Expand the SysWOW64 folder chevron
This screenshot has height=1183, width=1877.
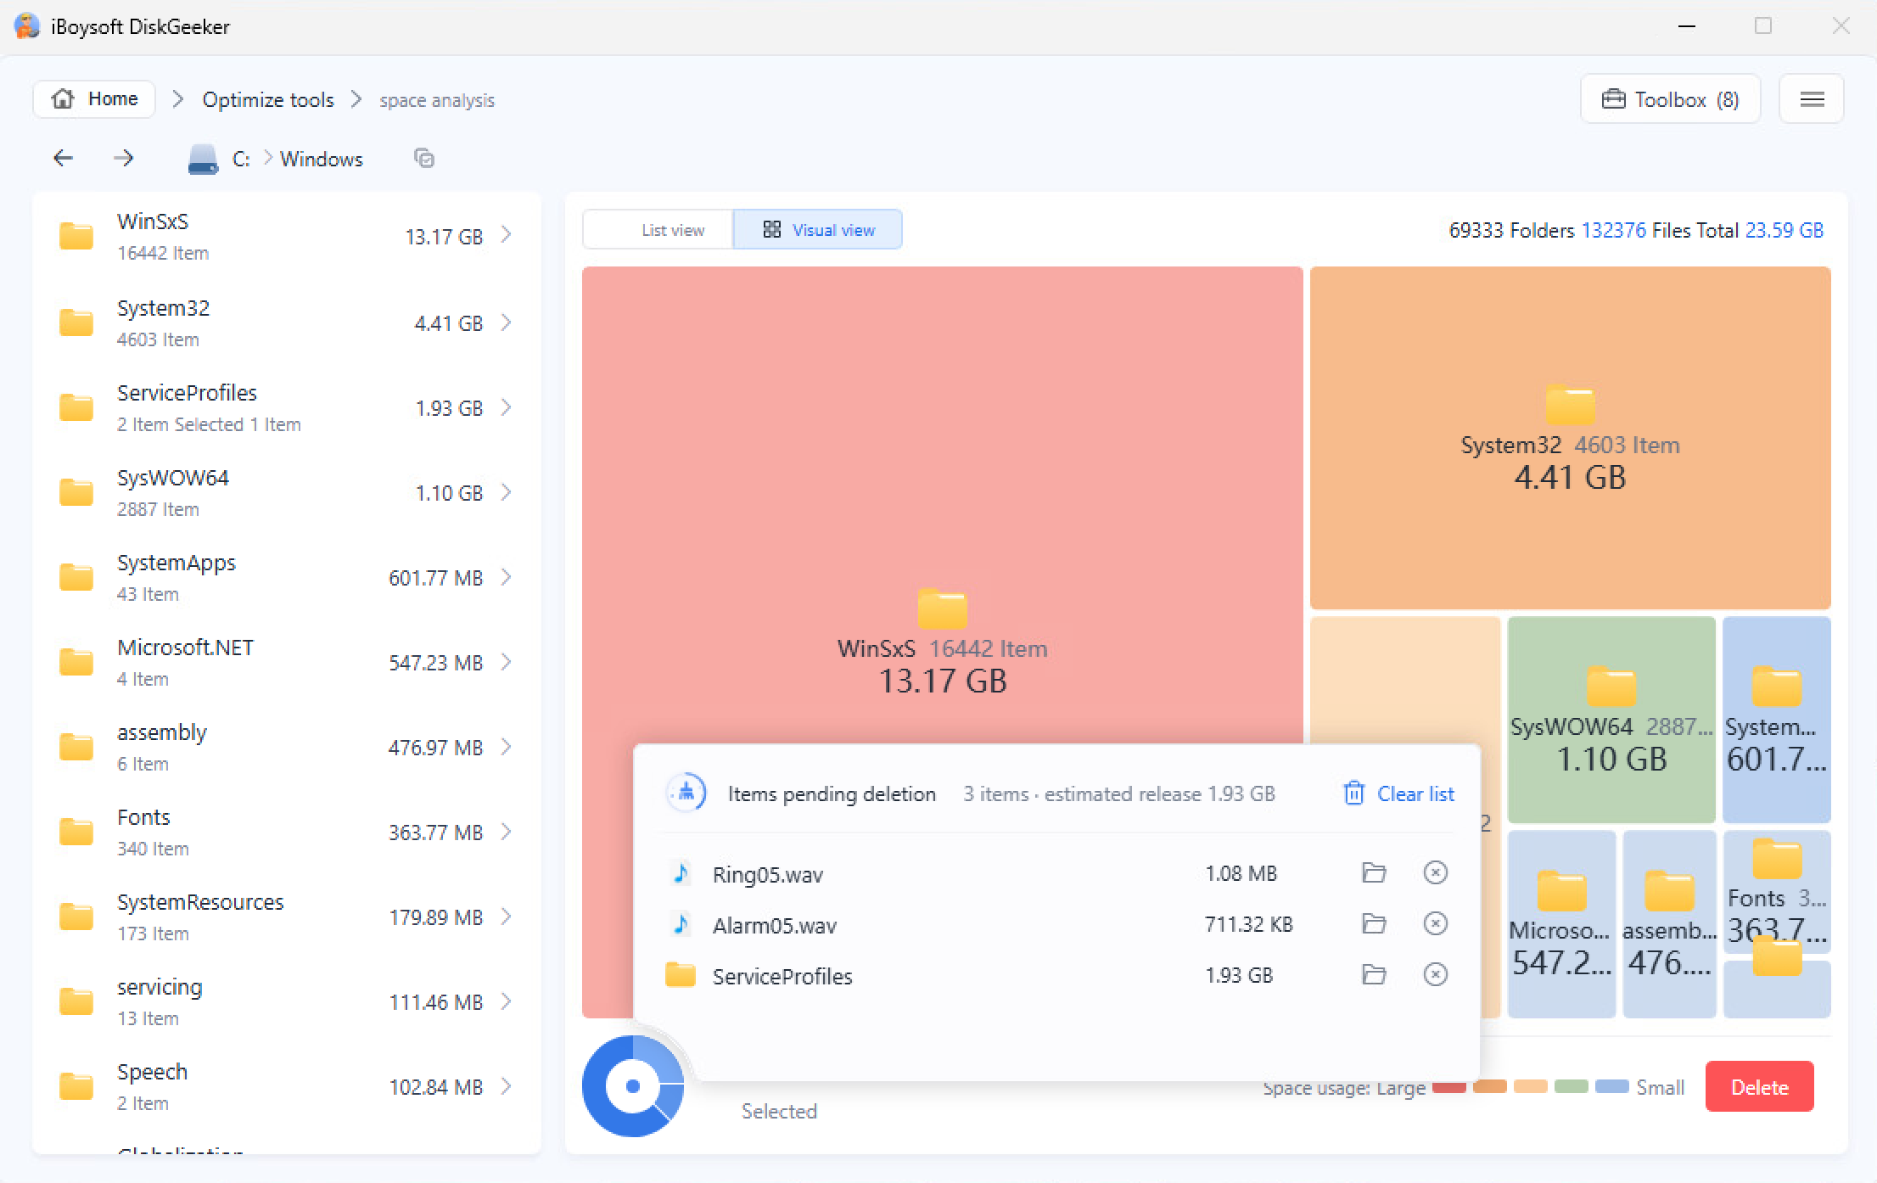pos(507,492)
